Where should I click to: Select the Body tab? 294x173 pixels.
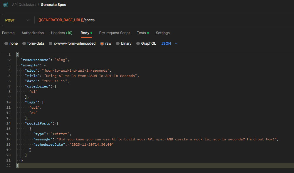pos(85,33)
